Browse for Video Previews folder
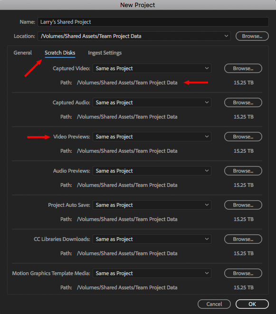Viewport: 276px width, 314px height. coord(243,137)
